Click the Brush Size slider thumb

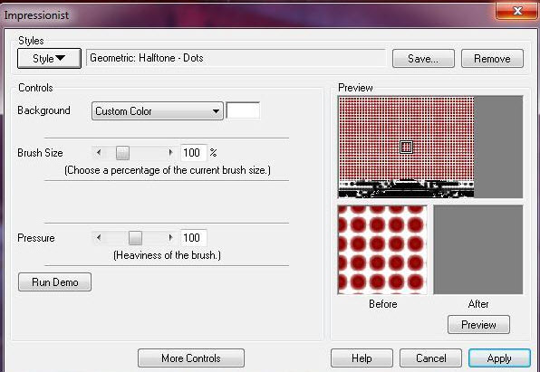[x=122, y=153]
